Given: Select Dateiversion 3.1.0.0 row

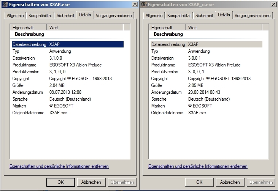Looking at the screenshot, I should pyautogui.click(x=68, y=58).
